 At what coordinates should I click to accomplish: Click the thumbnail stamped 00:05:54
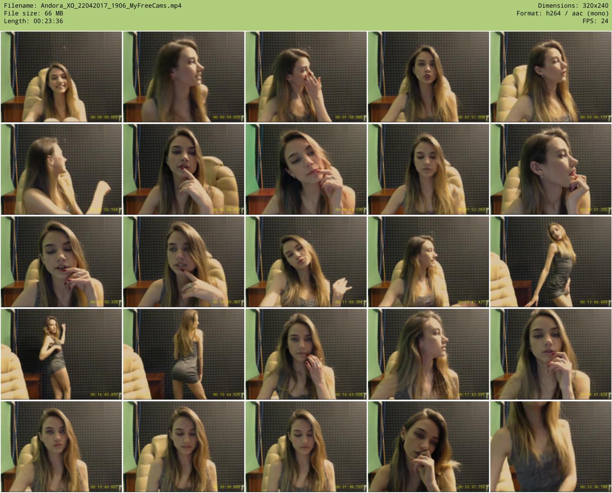183,169
